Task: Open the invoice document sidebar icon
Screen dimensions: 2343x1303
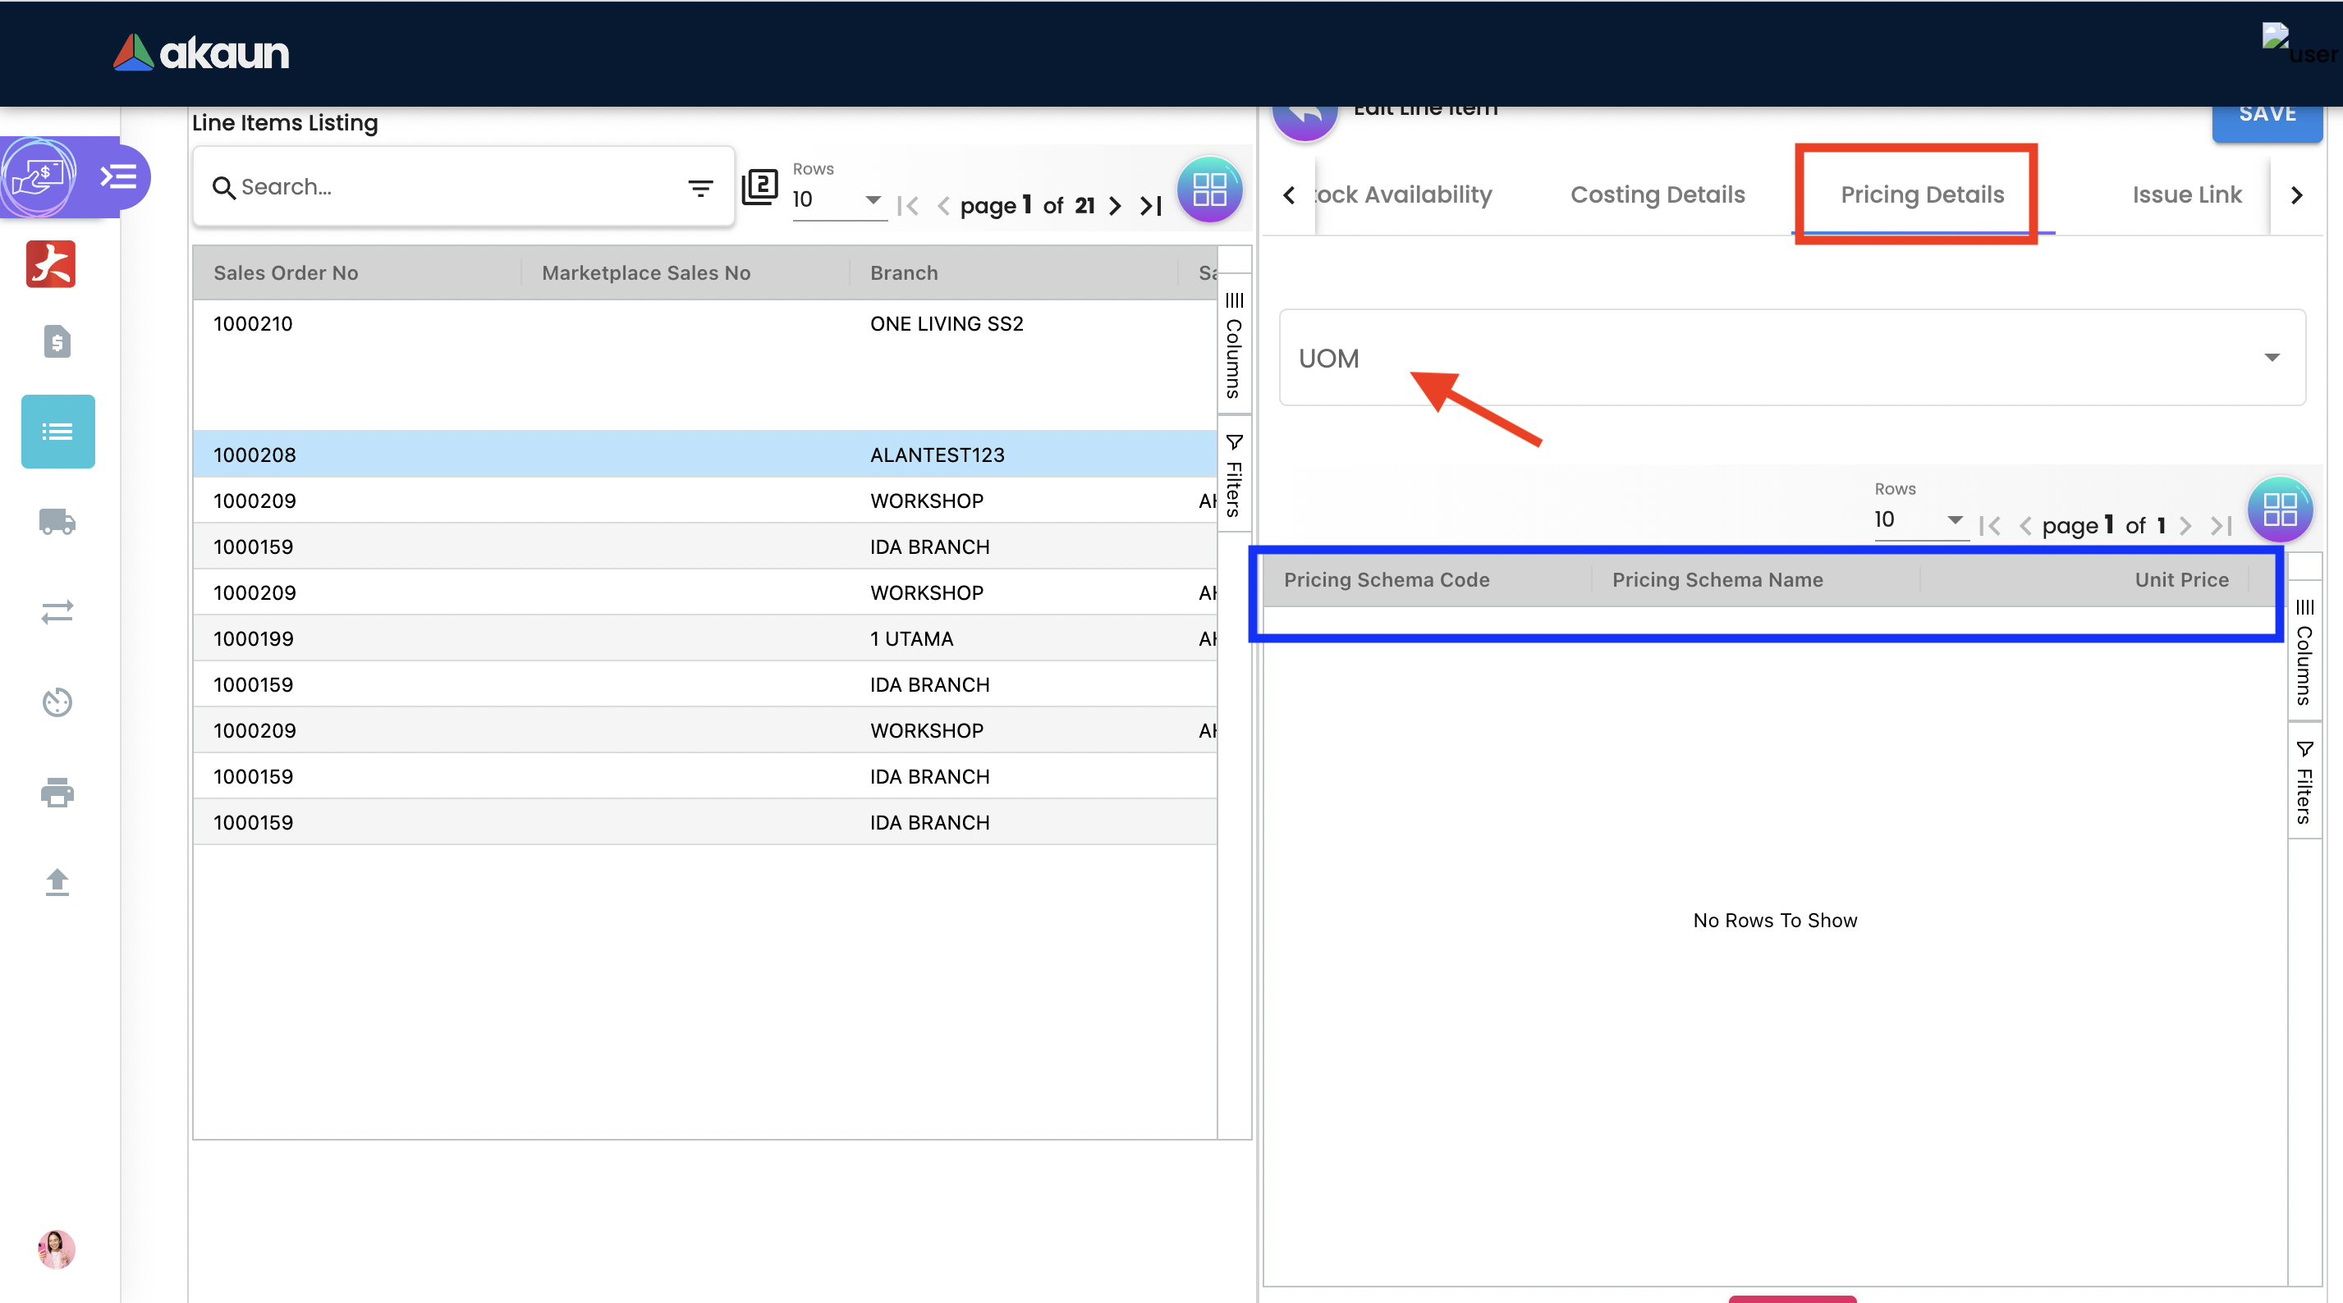Action: pyautogui.click(x=57, y=342)
